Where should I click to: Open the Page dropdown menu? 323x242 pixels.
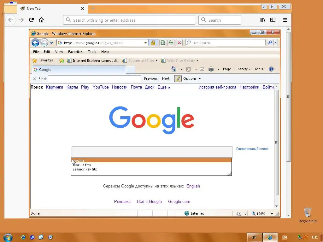click(228, 69)
